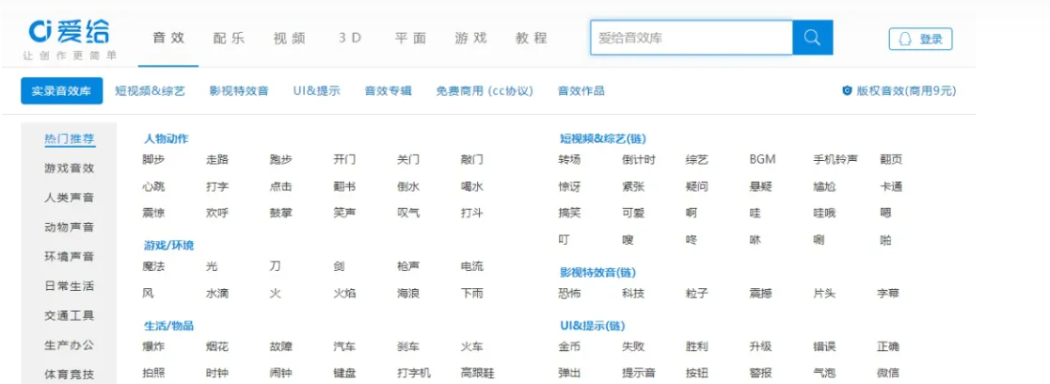This screenshot has height=384, width=1050.
Task: Click the 倒计时 sound tag
Action: (x=639, y=159)
